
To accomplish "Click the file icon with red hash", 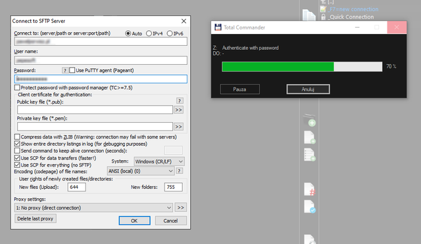I will [x=310, y=190].
